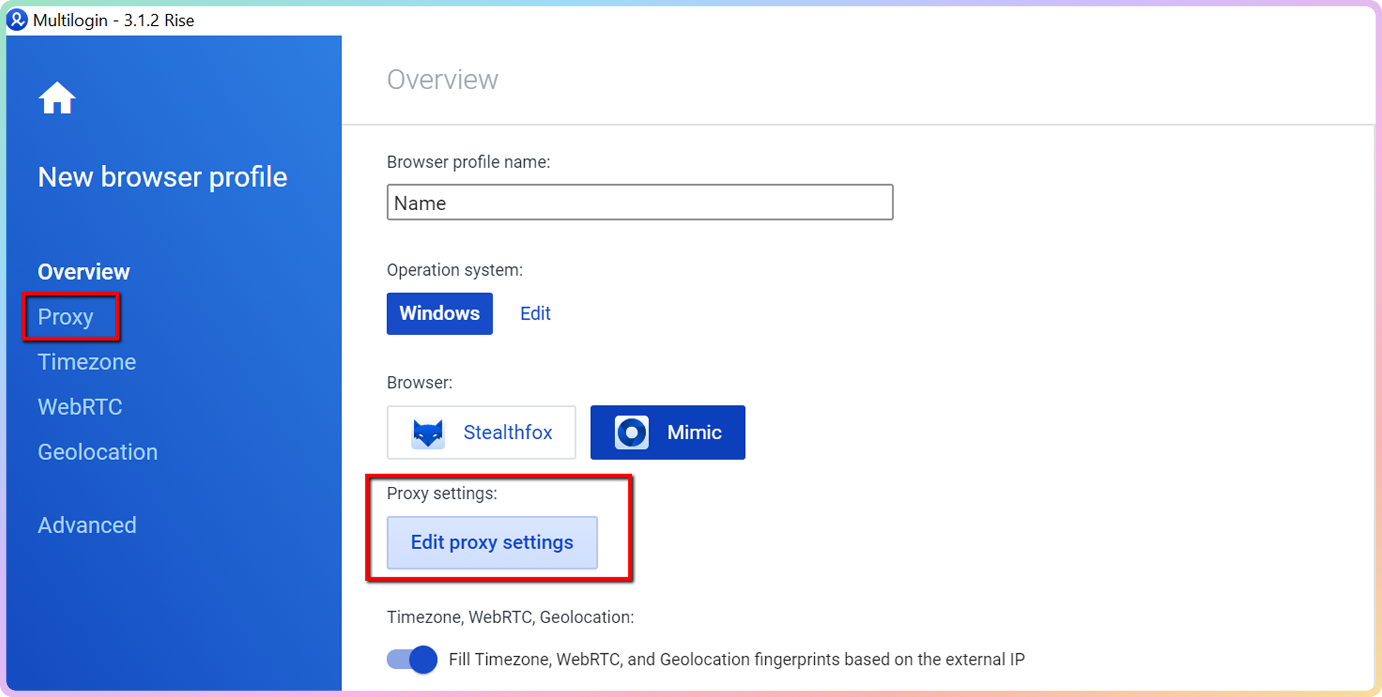Image resolution: width=1382 pixels, height=697 pixels.
Task: Select the Mimic browser option
Action: click(x=667, y=432)
